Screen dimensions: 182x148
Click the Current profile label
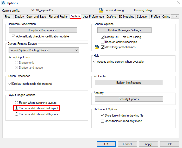tap(11, 11)
